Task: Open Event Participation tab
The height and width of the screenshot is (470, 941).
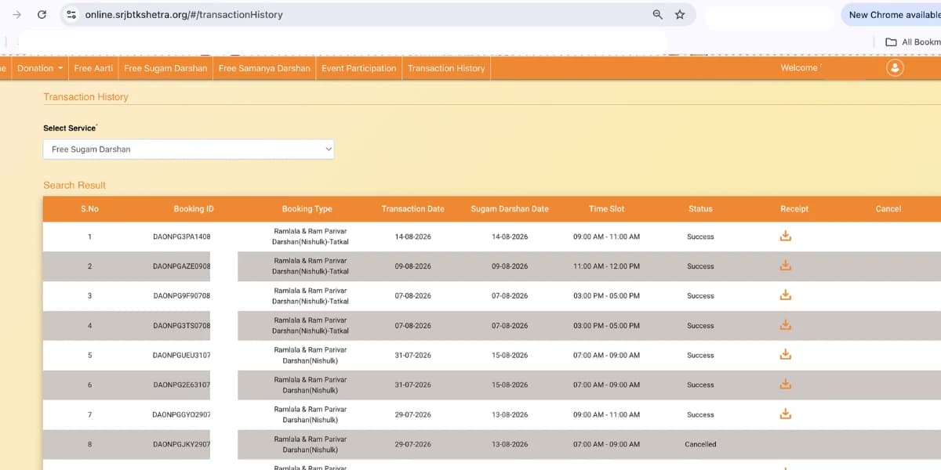Action: pyautogui.click(x=359, y=68)
